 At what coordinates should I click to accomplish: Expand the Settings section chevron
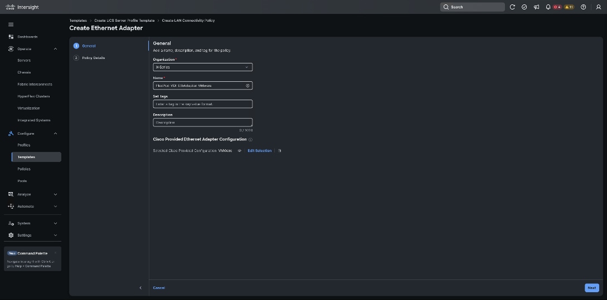(x=55, y=235)
